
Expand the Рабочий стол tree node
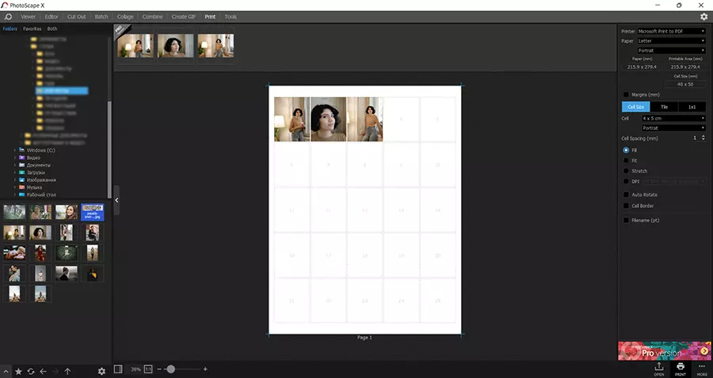(15, 195)
